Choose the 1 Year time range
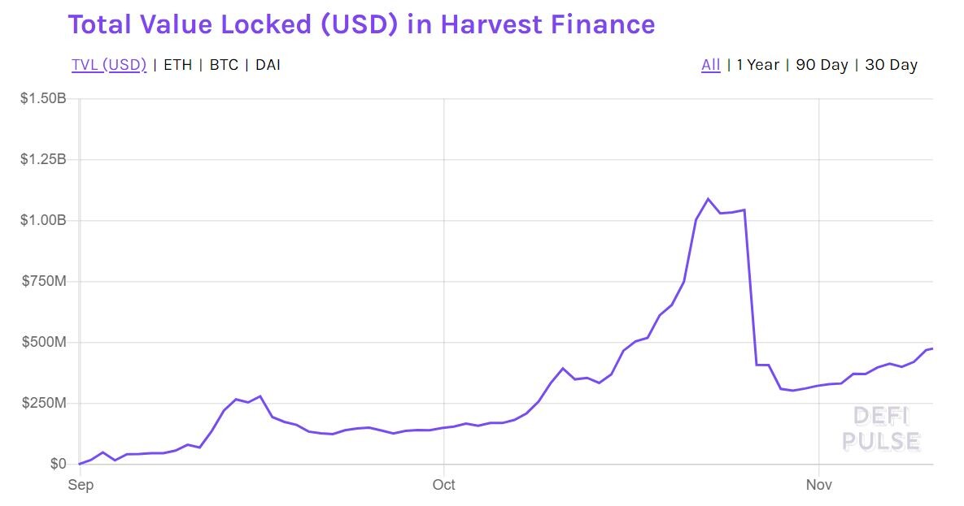 click(x=757, y=65)
